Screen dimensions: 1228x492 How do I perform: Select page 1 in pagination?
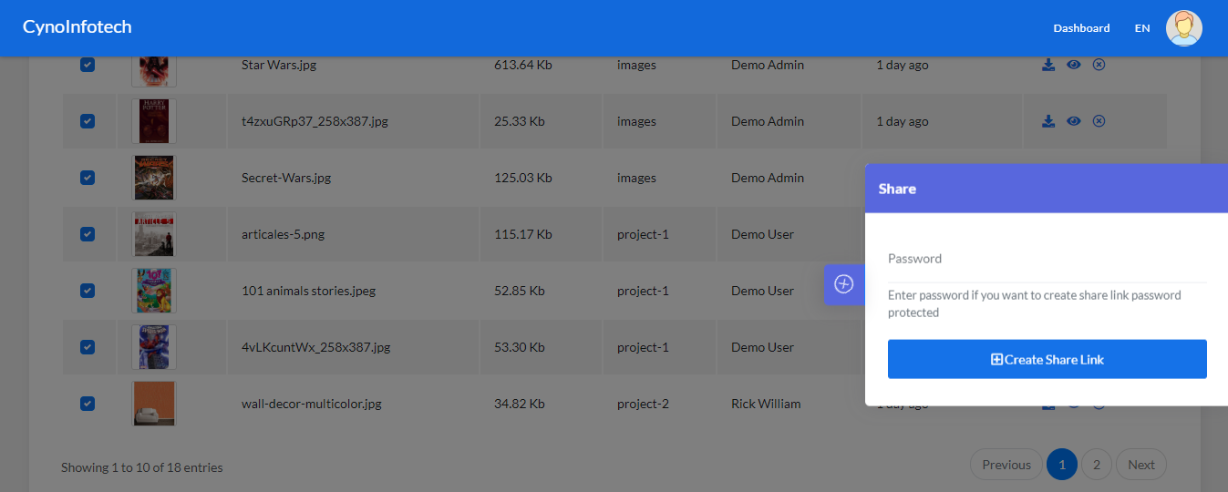point(1062,465)
